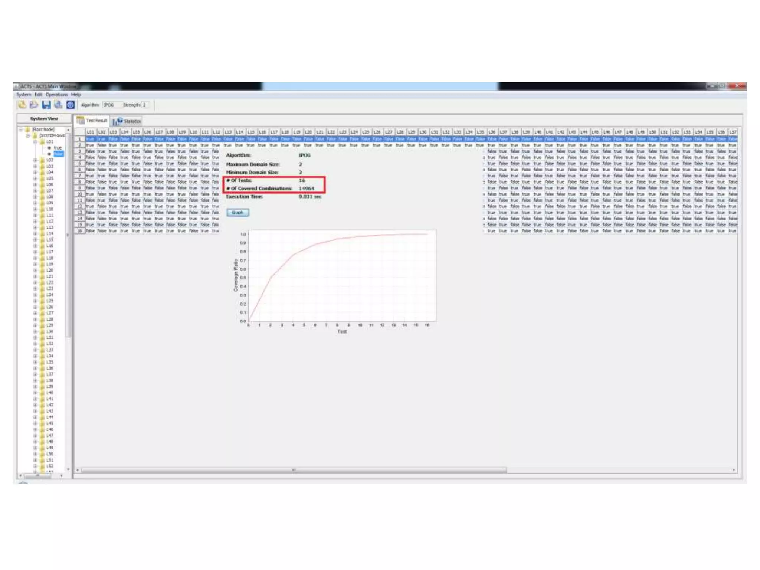The height and width of the screenshot is (570, 760).
Task: Click the New System toolbar icon
Action: click(22, 105)
